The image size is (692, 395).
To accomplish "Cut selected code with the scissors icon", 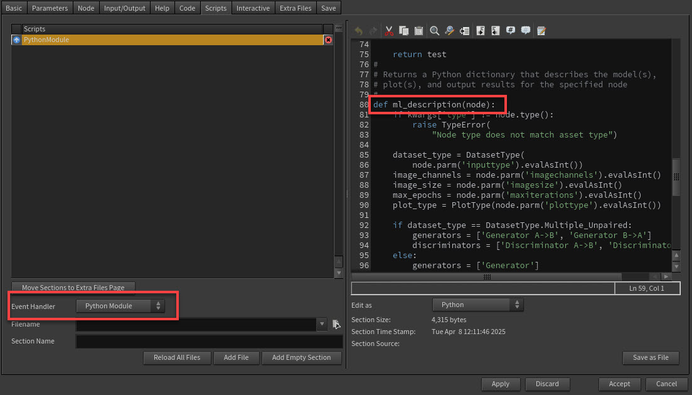I will coord(389,31).
